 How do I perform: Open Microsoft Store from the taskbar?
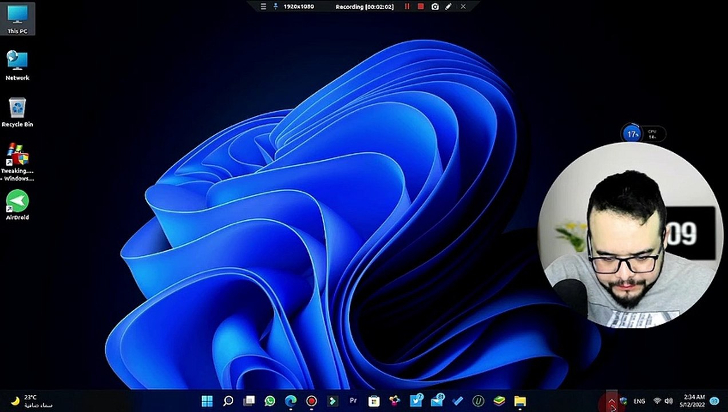coord(374,401)
